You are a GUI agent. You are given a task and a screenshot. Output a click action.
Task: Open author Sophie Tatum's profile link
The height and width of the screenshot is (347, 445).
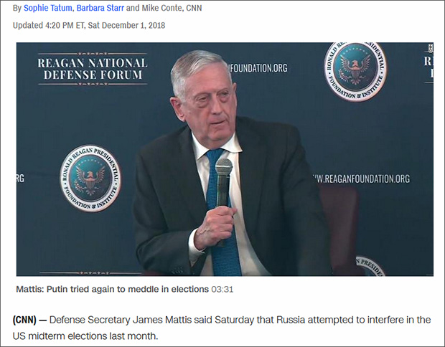point(47,8)
